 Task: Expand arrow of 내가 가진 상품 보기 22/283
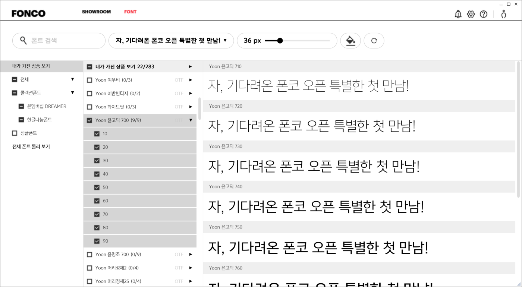point(191,67)
